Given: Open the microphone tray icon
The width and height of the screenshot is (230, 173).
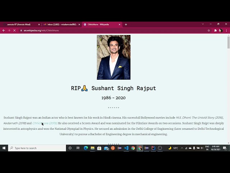Looking at the screenshot, I should tap(194, 148).
